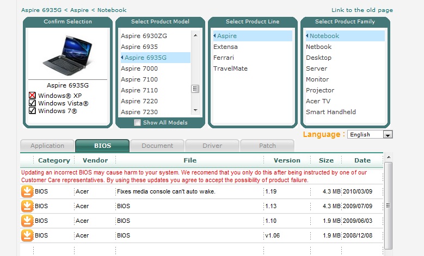424x256 pixels.
Task: Select Aspire 7000 model
Action: point(156,68)
